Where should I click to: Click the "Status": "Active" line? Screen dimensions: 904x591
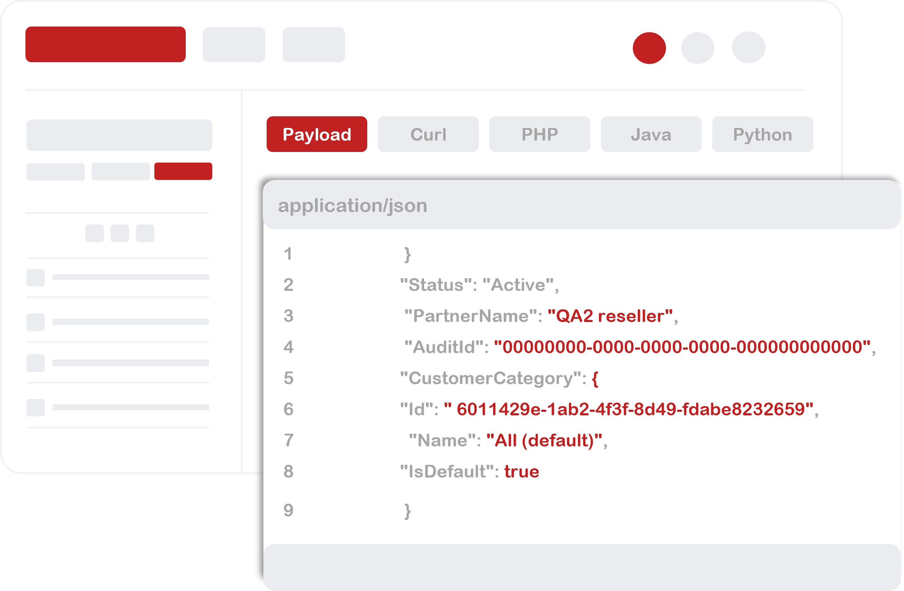[480, 285]
